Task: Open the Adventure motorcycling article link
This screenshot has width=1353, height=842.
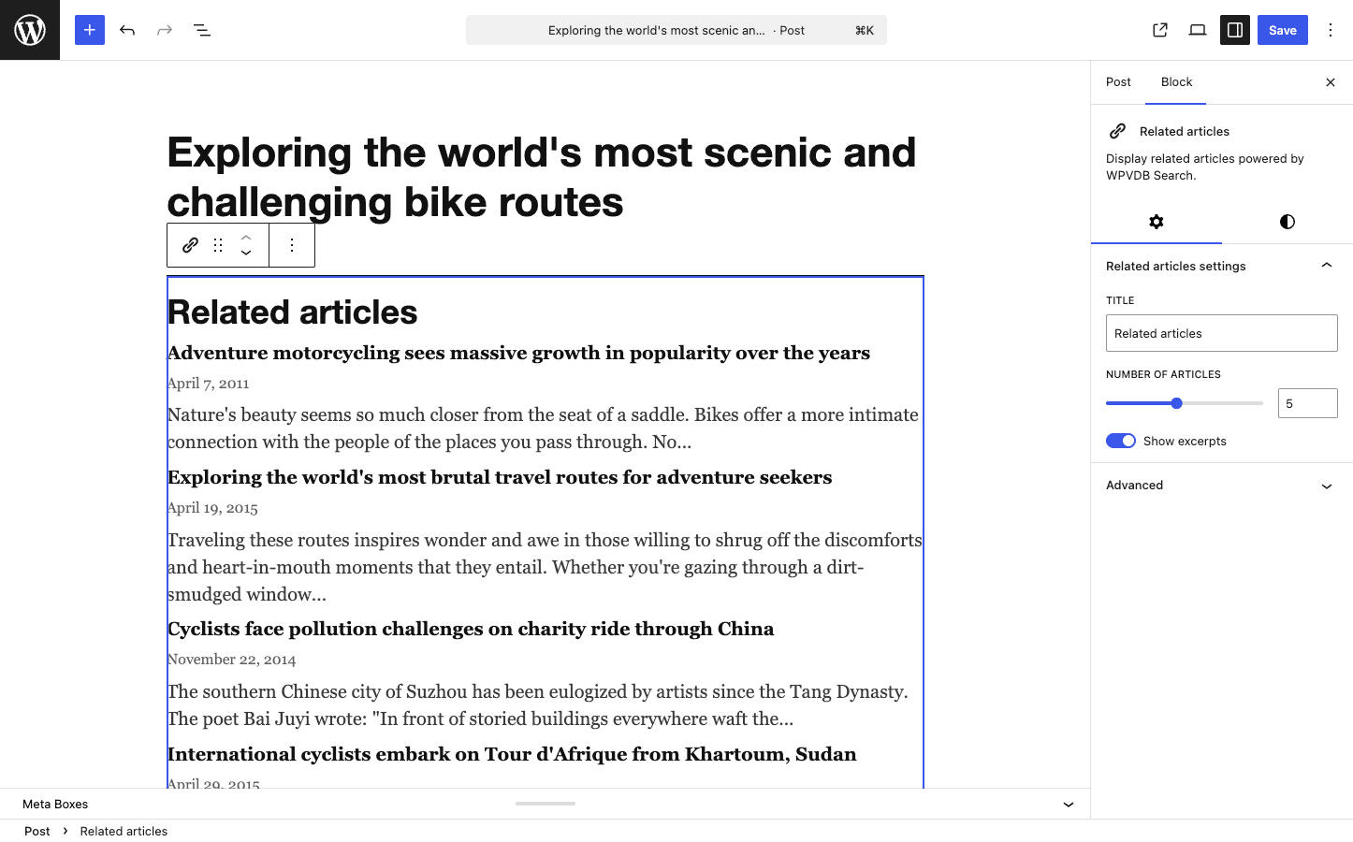Action: (x=518, y=353)
